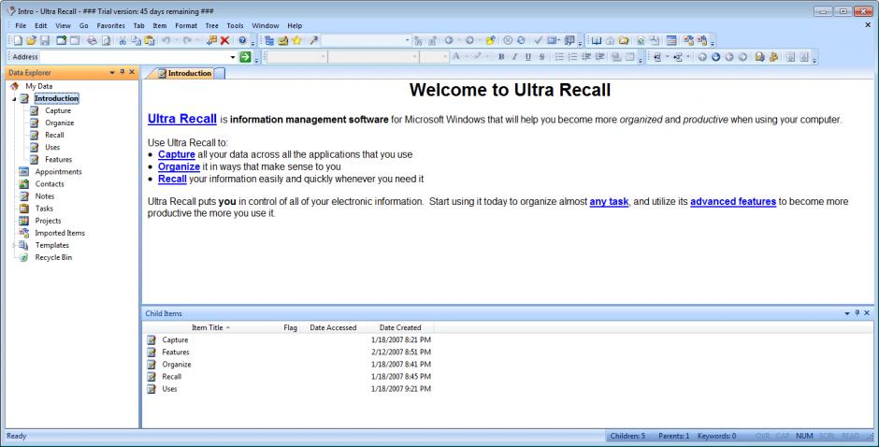Follow the 'advanced features' hyperlink

coord(733,201)
